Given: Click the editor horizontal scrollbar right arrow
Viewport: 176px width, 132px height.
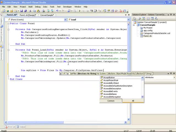Looking at the screenshot, I should click(125, 122).
